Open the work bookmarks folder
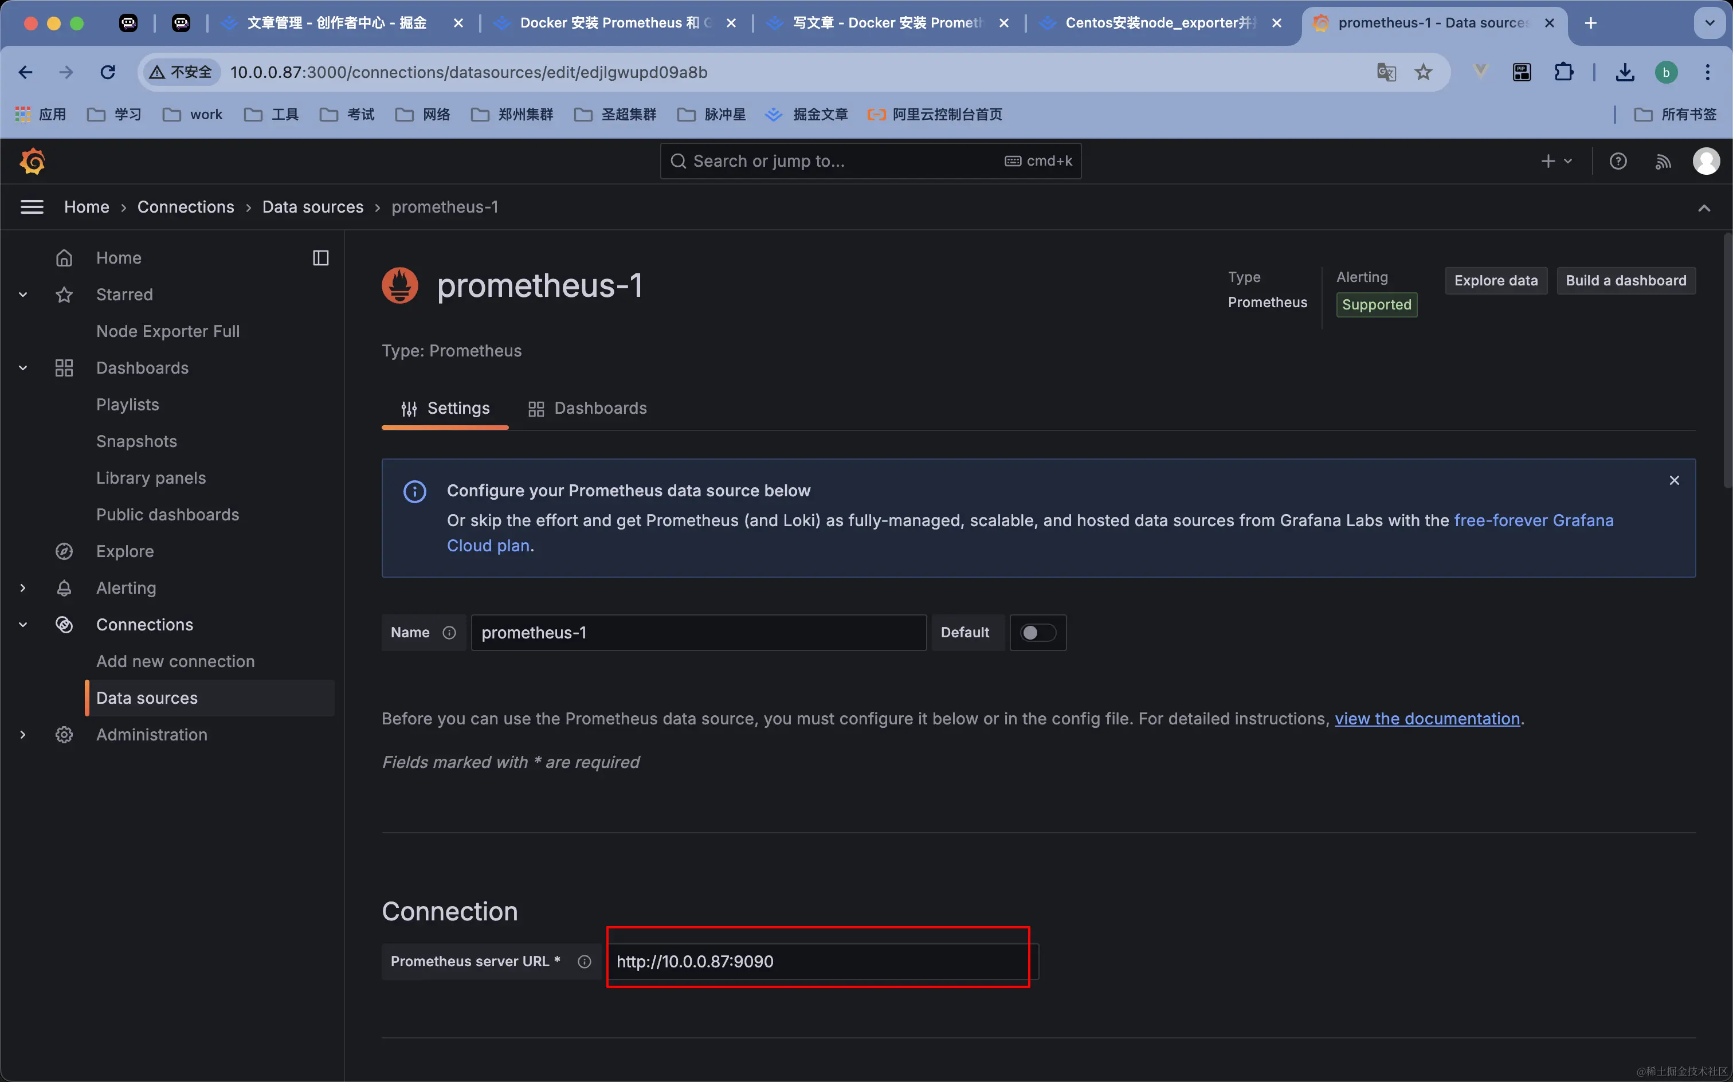The width and height of the screenshot is (1733, 1082). coord(193,115)
